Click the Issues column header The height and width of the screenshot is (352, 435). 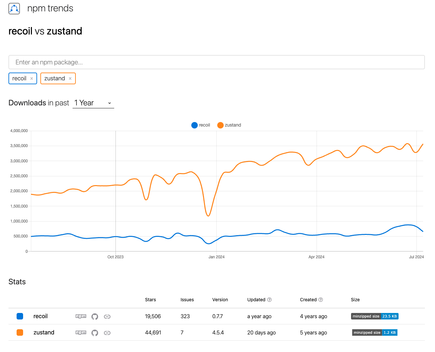point(187,300)
